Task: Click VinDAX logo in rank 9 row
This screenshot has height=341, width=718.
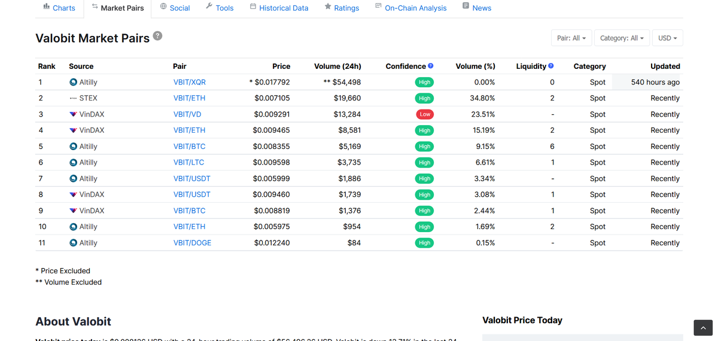Action: [x=73, y=211]
